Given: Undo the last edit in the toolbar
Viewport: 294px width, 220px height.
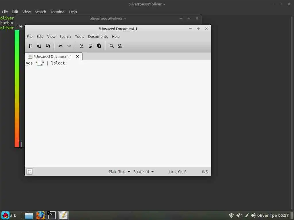Looking at the screenshot, I should (60, 46).
